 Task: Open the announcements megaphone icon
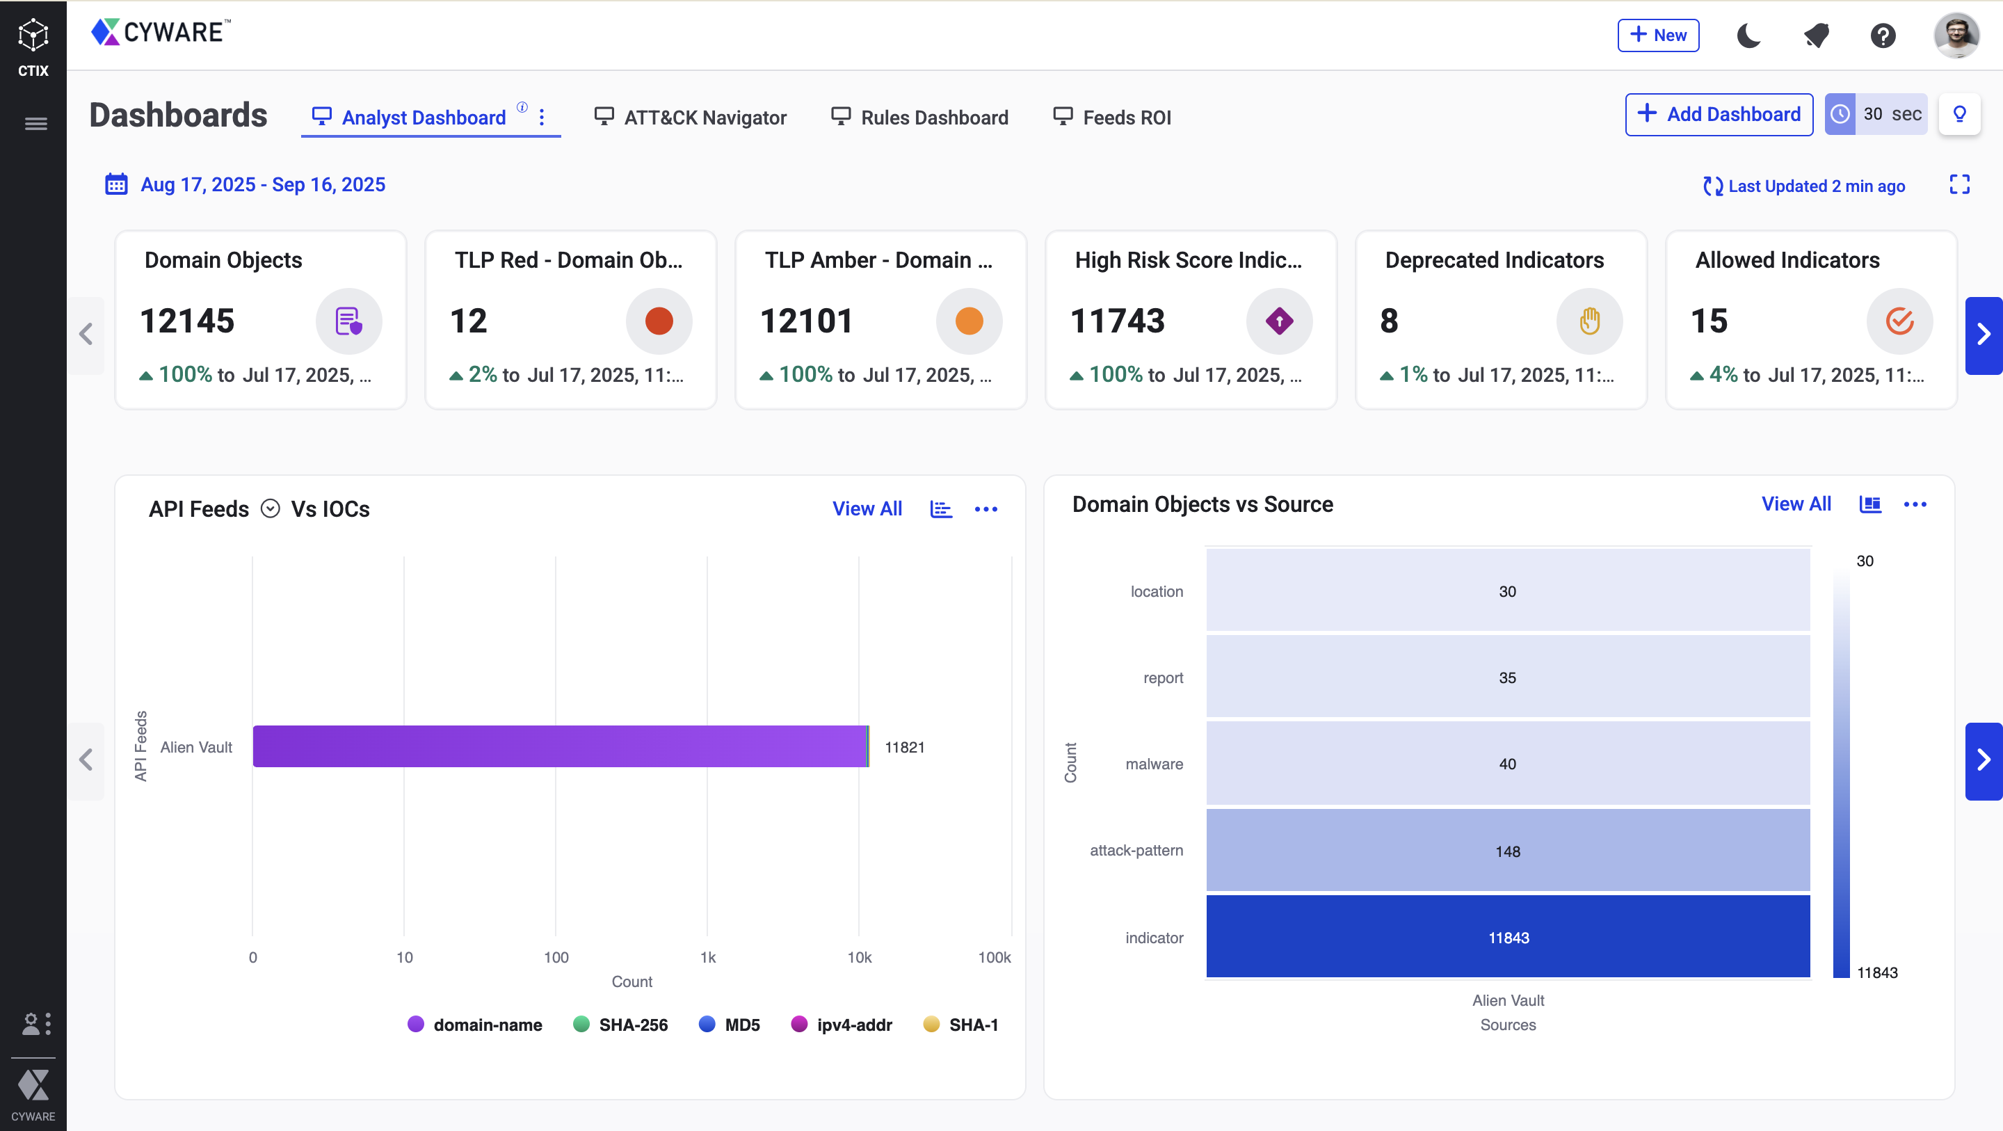click(x=1816, y=35)
